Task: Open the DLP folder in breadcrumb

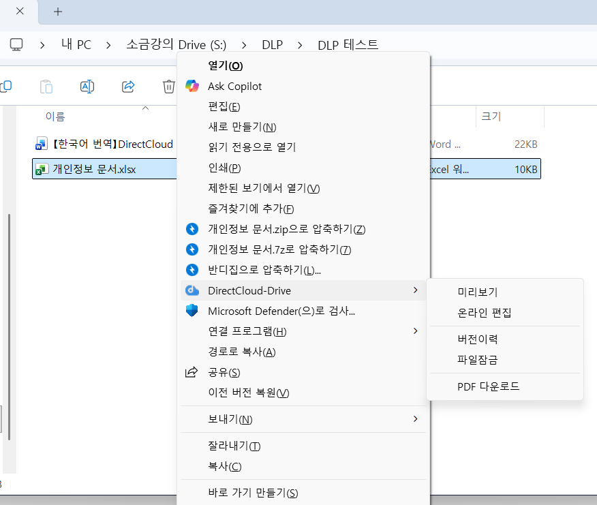Action: 272,45
